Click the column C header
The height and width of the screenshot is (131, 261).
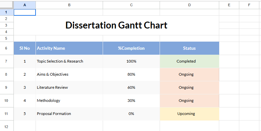coord(131,5)
